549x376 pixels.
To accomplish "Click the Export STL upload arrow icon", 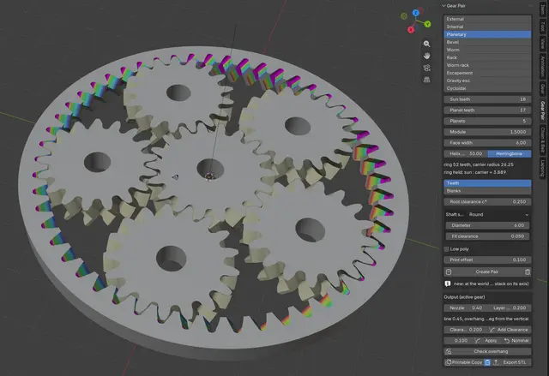I will point(496,362).
